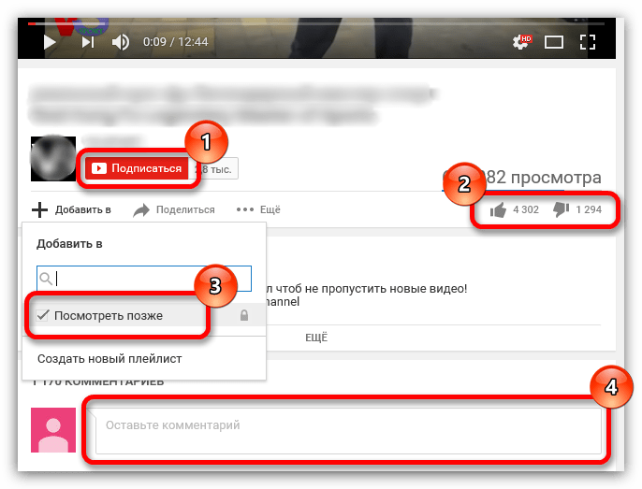This screenshot has height=489, width=642.
Task: Click the pink user avatar
Action: [53, 430]
